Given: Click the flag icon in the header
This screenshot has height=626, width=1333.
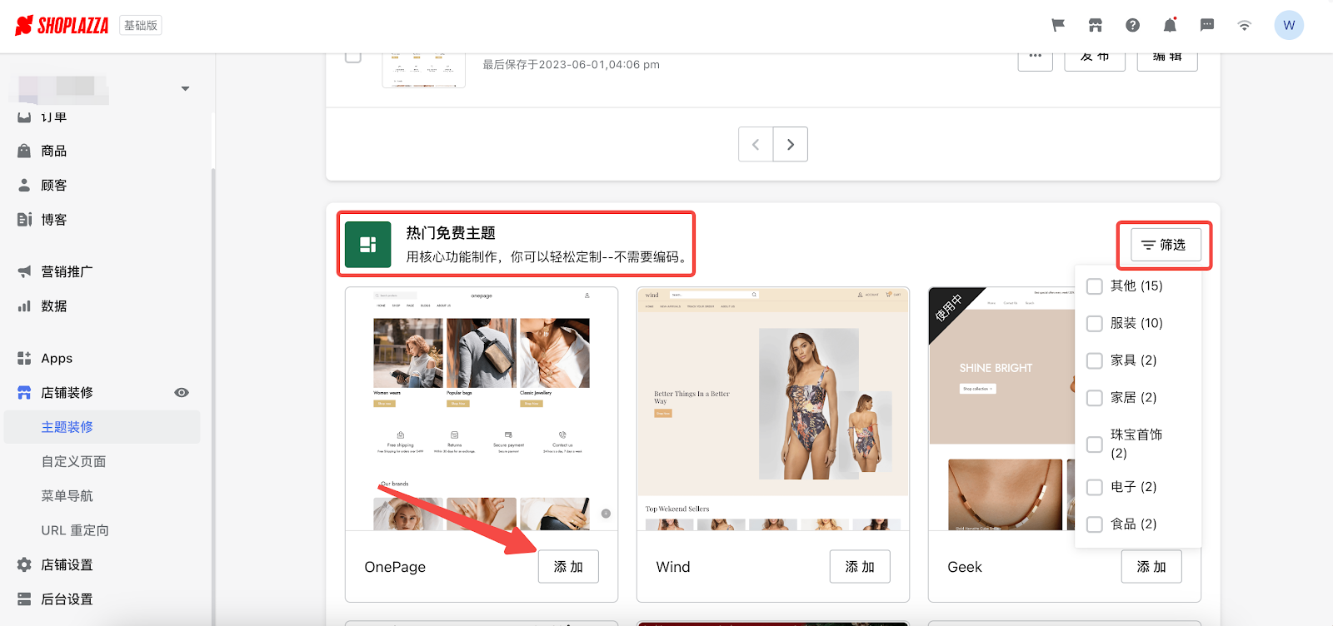Looking at the screenshot, I should point(1058,25).
